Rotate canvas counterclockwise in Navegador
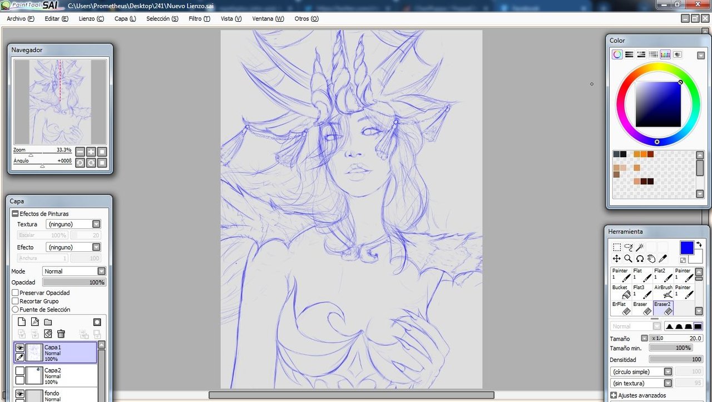The height and width of the screenshot is (402, 712). point(80,162)
